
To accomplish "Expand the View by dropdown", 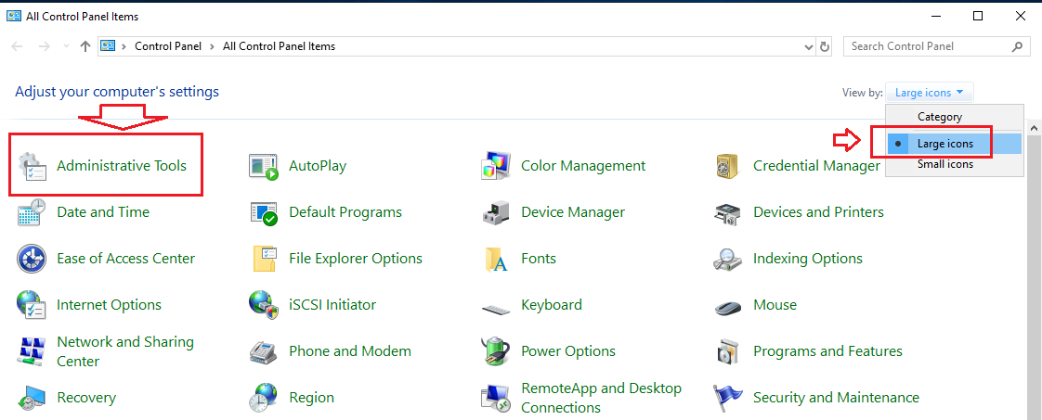I will pyautogui.click(x=930, y=92).
